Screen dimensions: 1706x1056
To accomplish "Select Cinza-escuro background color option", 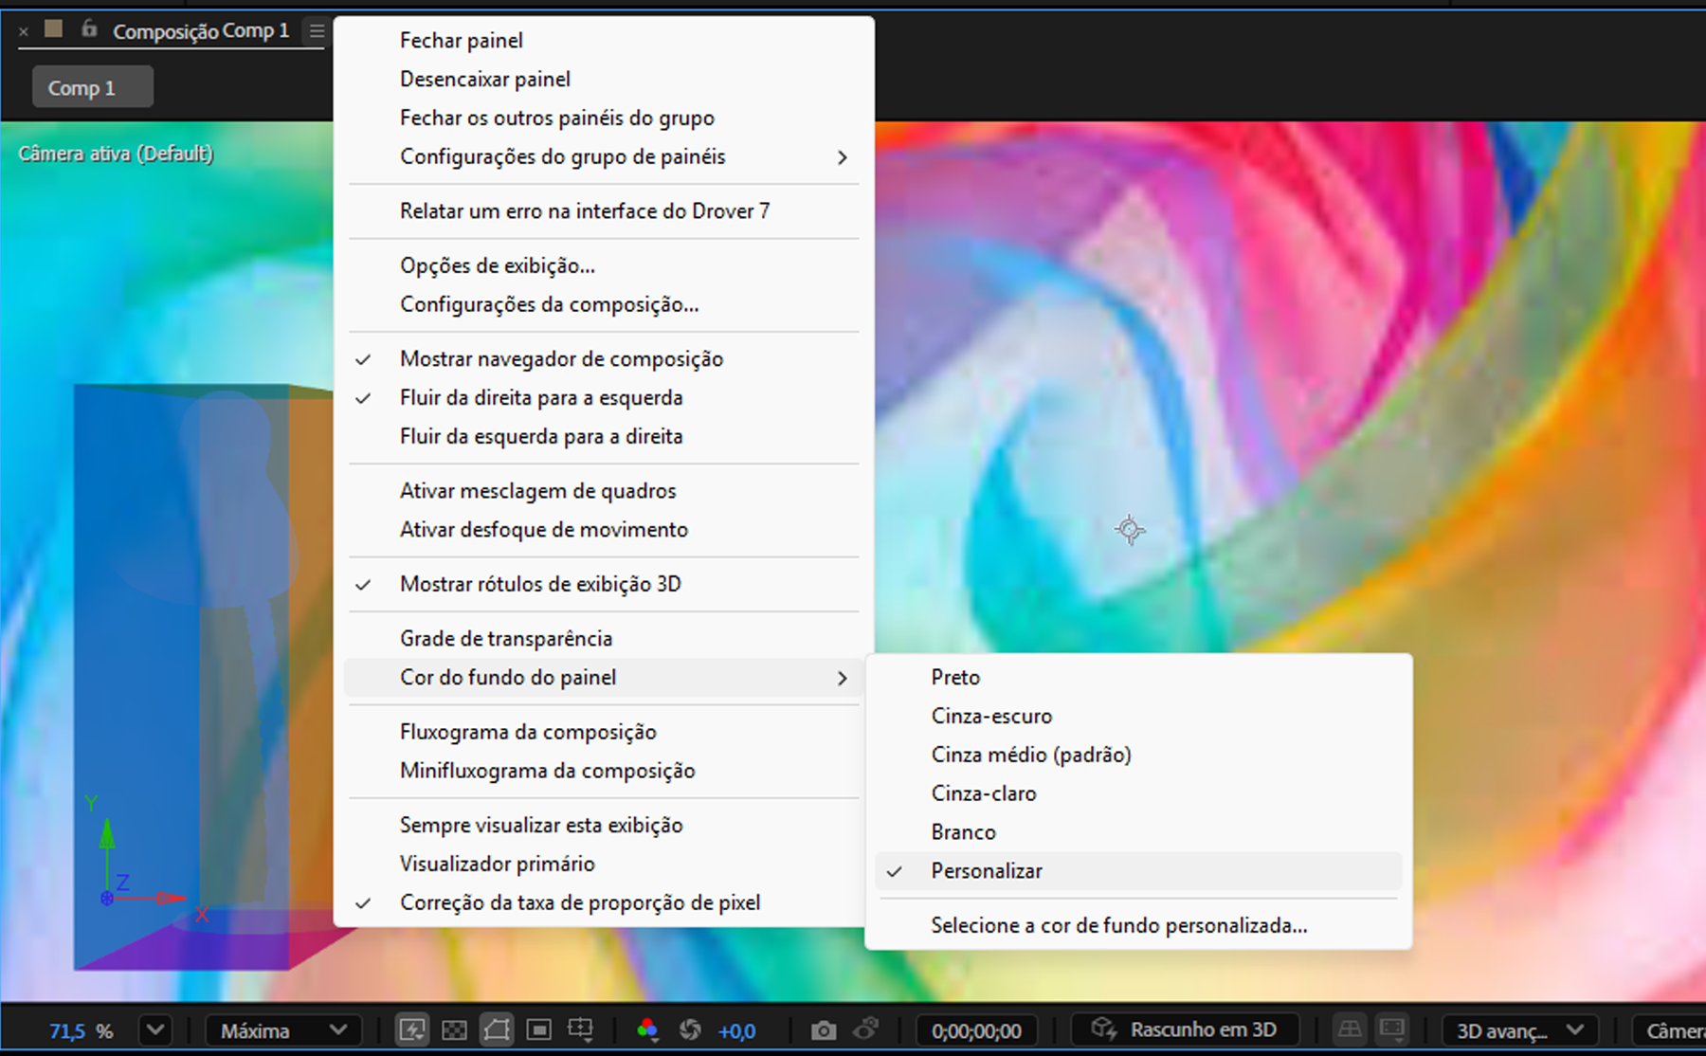I will (x=991, y=716).
